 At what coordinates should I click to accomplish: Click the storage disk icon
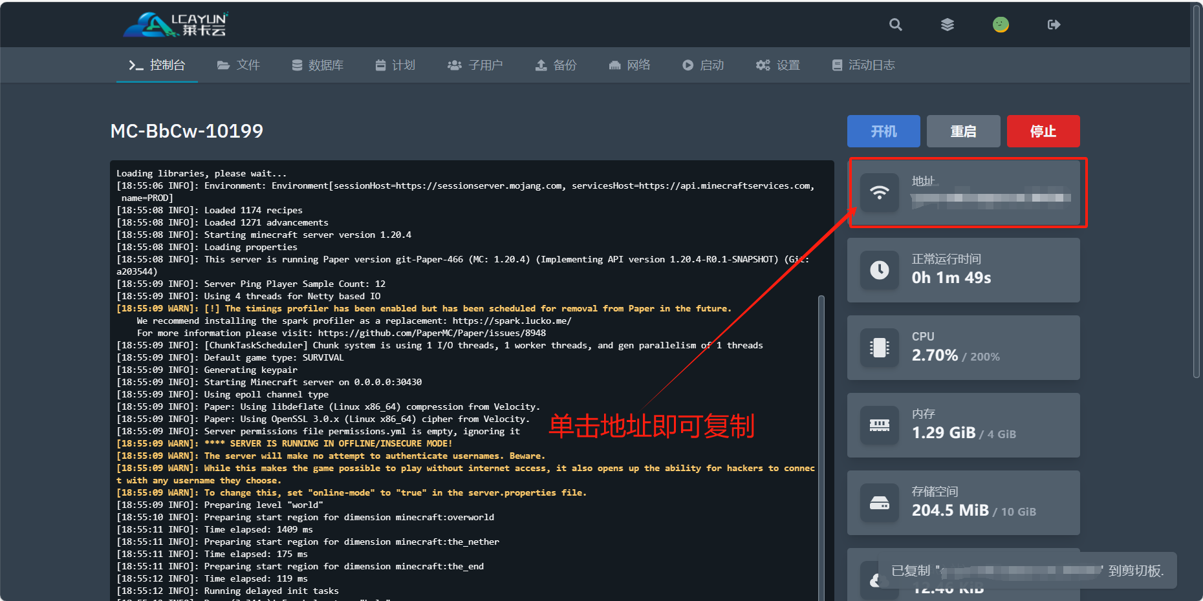(879, 503)
